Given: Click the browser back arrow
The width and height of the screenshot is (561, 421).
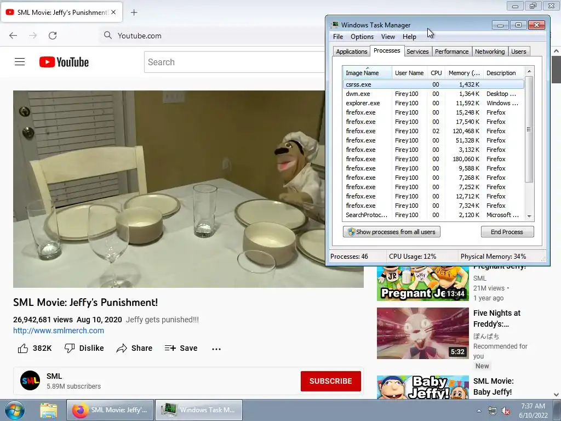Looking at the screenshot, I should pos(13,36).
